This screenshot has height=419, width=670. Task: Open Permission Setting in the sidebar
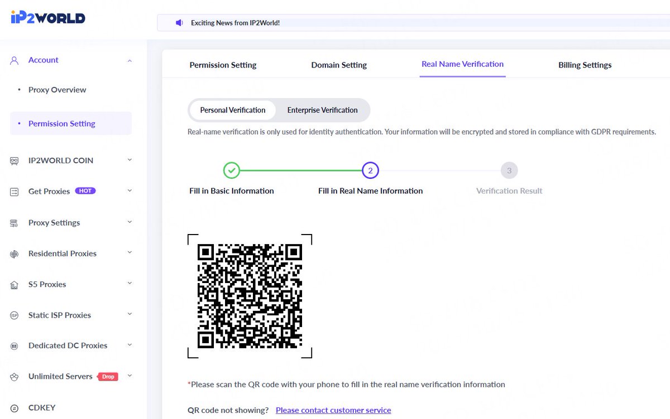pyautogui.click(x=71, y=124)
